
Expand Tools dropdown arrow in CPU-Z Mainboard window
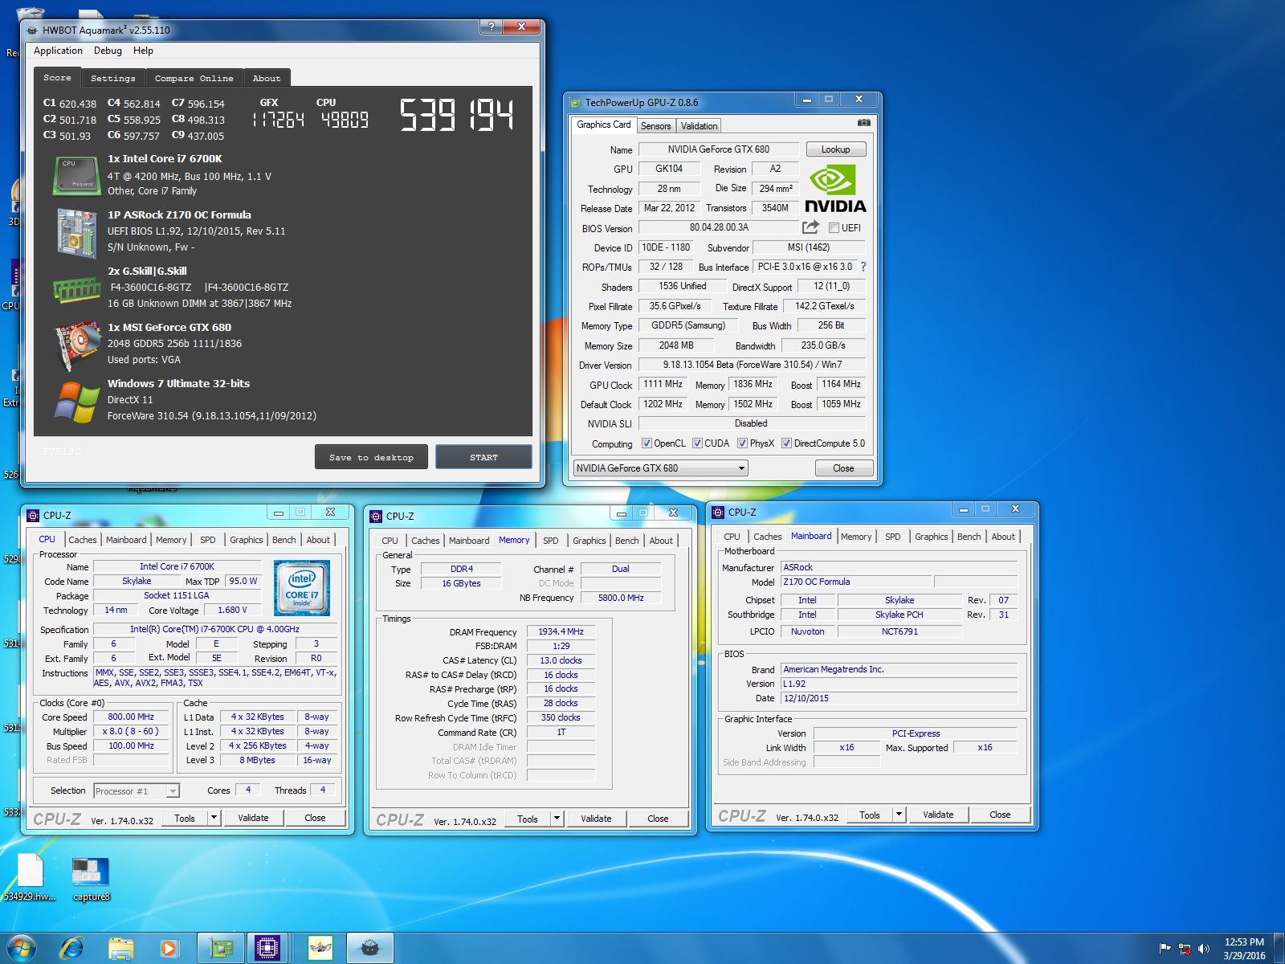pos(899,815)
